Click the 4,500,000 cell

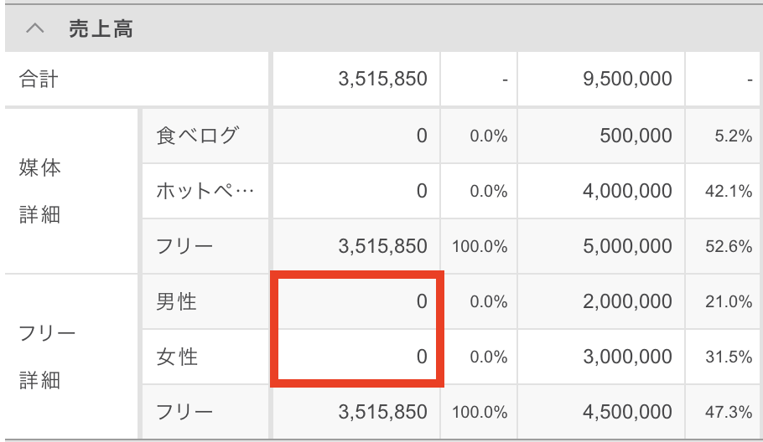tap(627, 412)
